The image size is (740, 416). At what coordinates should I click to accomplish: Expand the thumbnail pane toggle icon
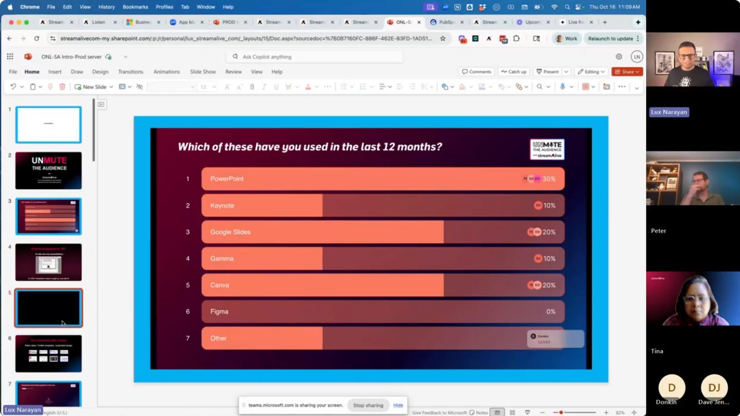click(x=101, y=104)
